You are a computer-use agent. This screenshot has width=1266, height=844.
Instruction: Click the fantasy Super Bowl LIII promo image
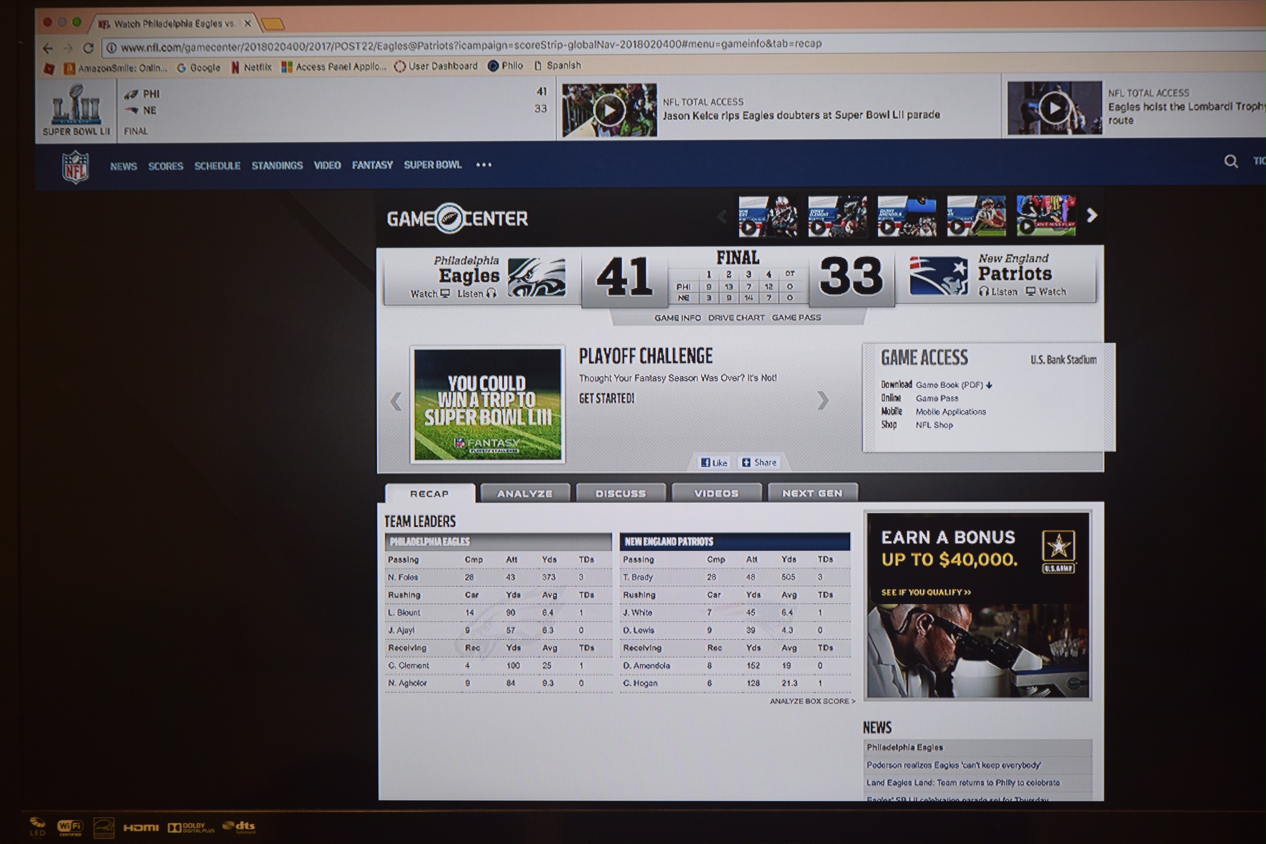(x=487, y=404)
